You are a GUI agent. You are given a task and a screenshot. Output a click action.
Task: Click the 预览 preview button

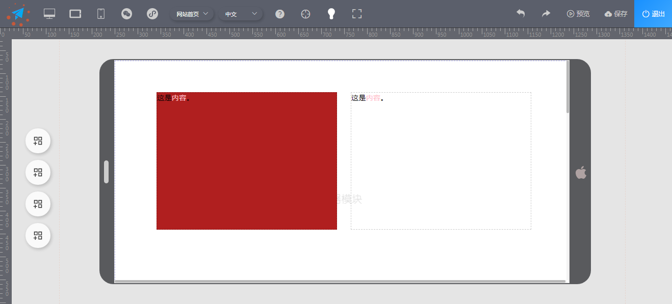tap(578, 14)
